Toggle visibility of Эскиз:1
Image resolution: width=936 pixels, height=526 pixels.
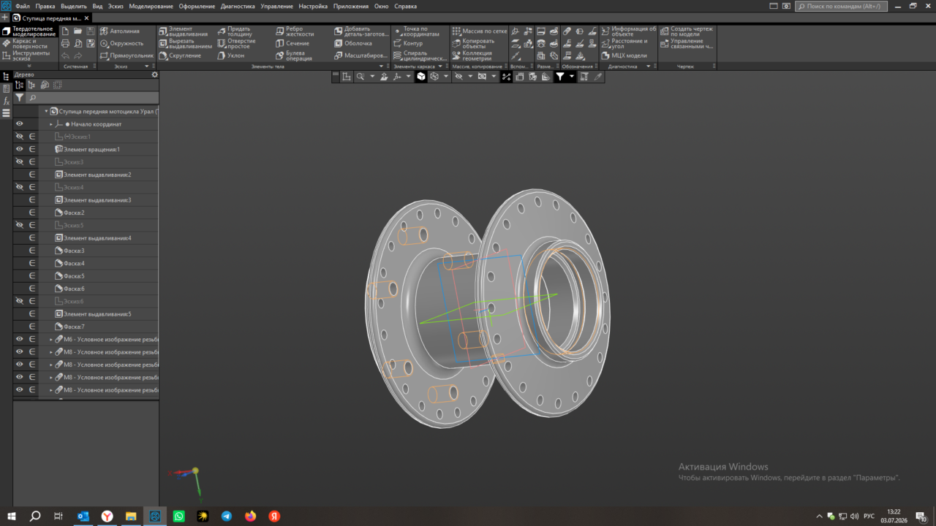(x=20, y=137)
